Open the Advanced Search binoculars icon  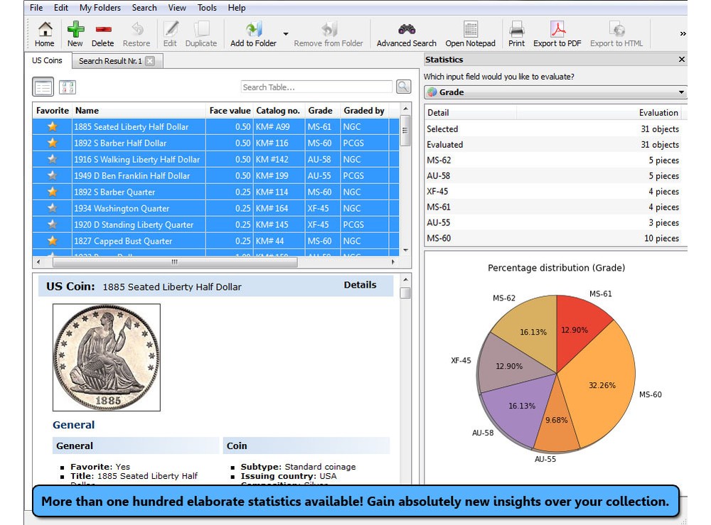tap(405, 29)
